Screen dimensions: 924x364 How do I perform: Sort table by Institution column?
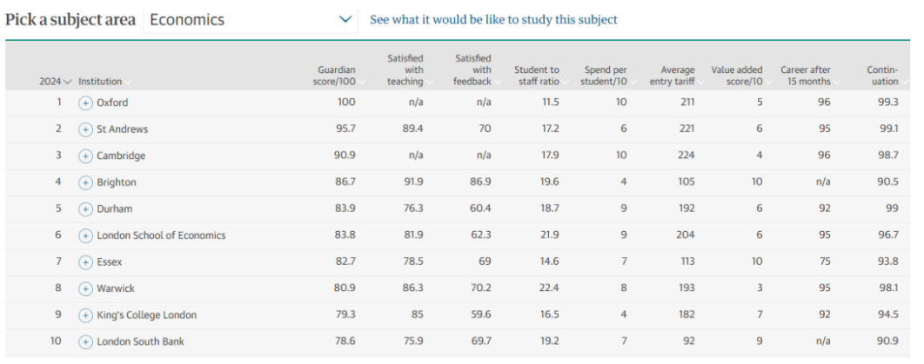coord(104,82)
